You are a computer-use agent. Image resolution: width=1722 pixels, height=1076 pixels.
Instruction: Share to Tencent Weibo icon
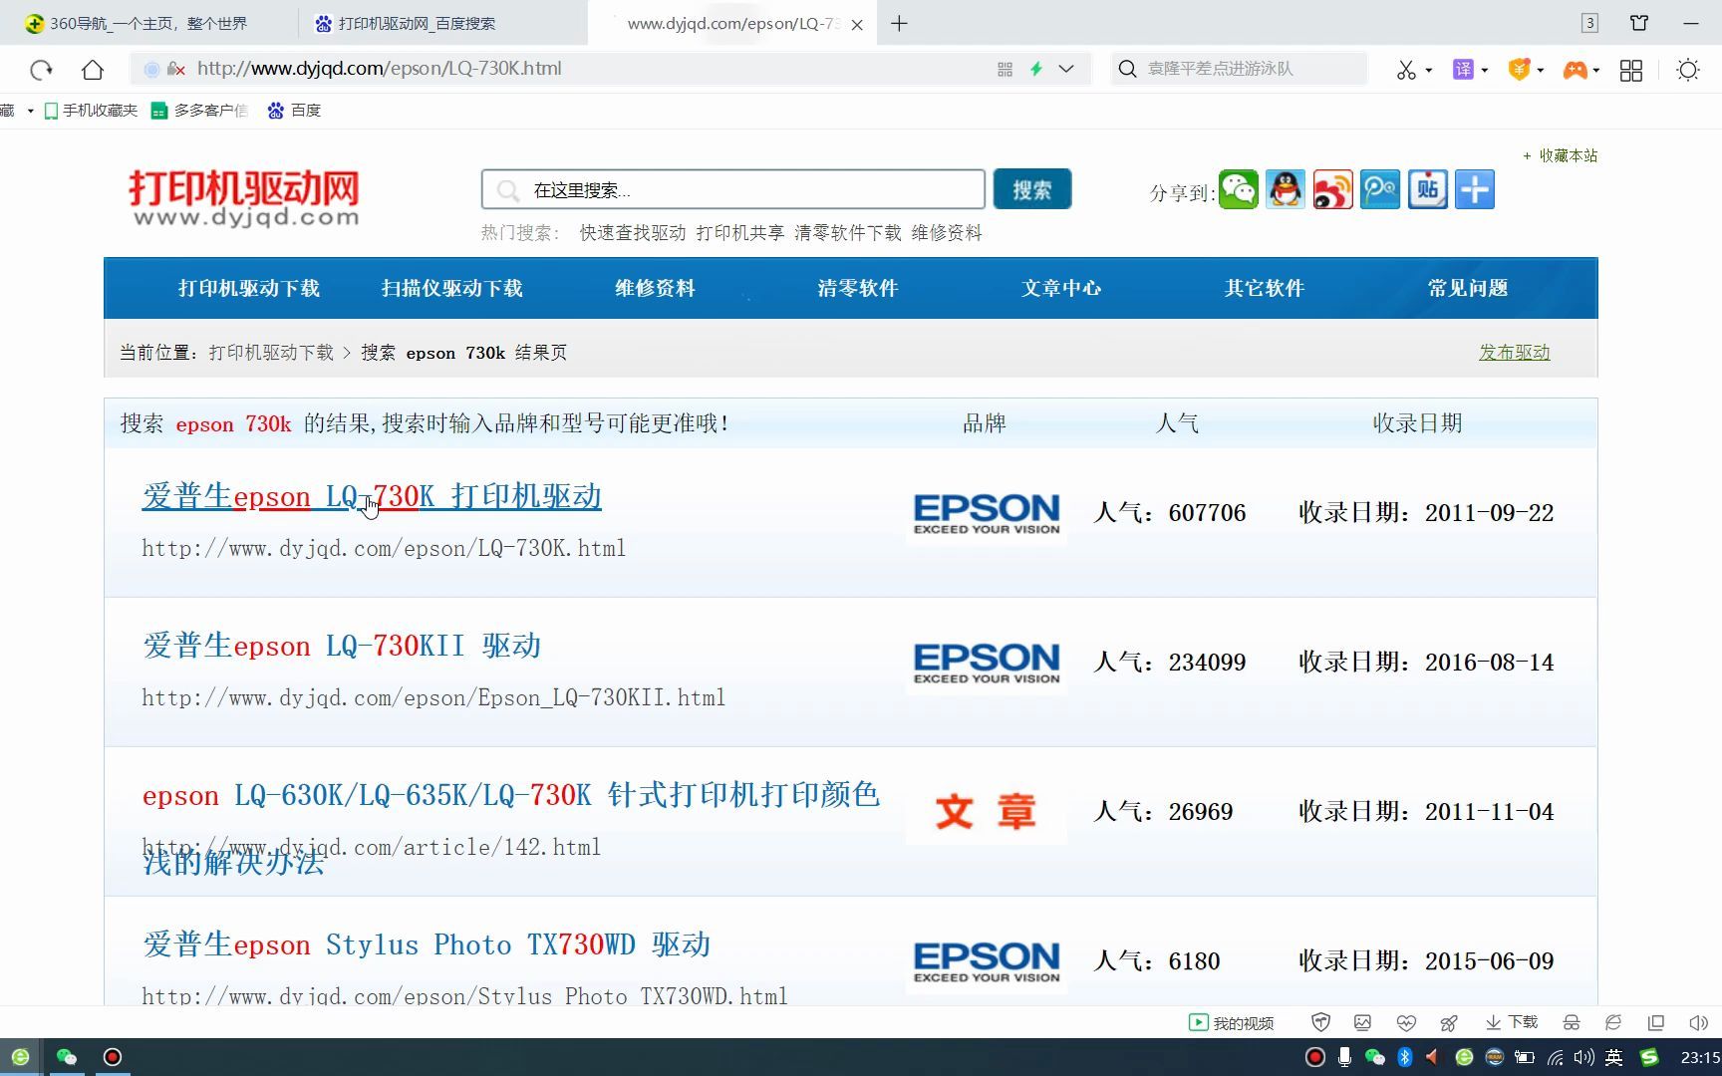[1380, 189]
